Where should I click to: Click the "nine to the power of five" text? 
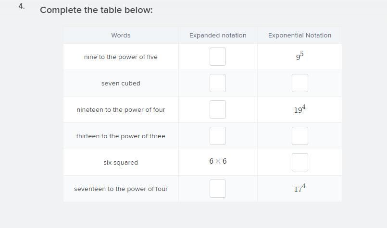(121, 57)
